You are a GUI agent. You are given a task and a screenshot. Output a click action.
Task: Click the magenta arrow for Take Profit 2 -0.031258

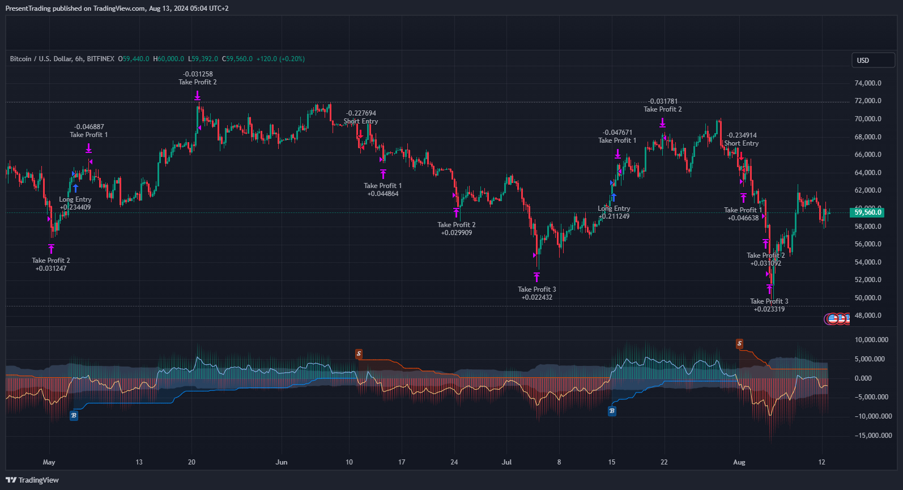coord(197,96)
